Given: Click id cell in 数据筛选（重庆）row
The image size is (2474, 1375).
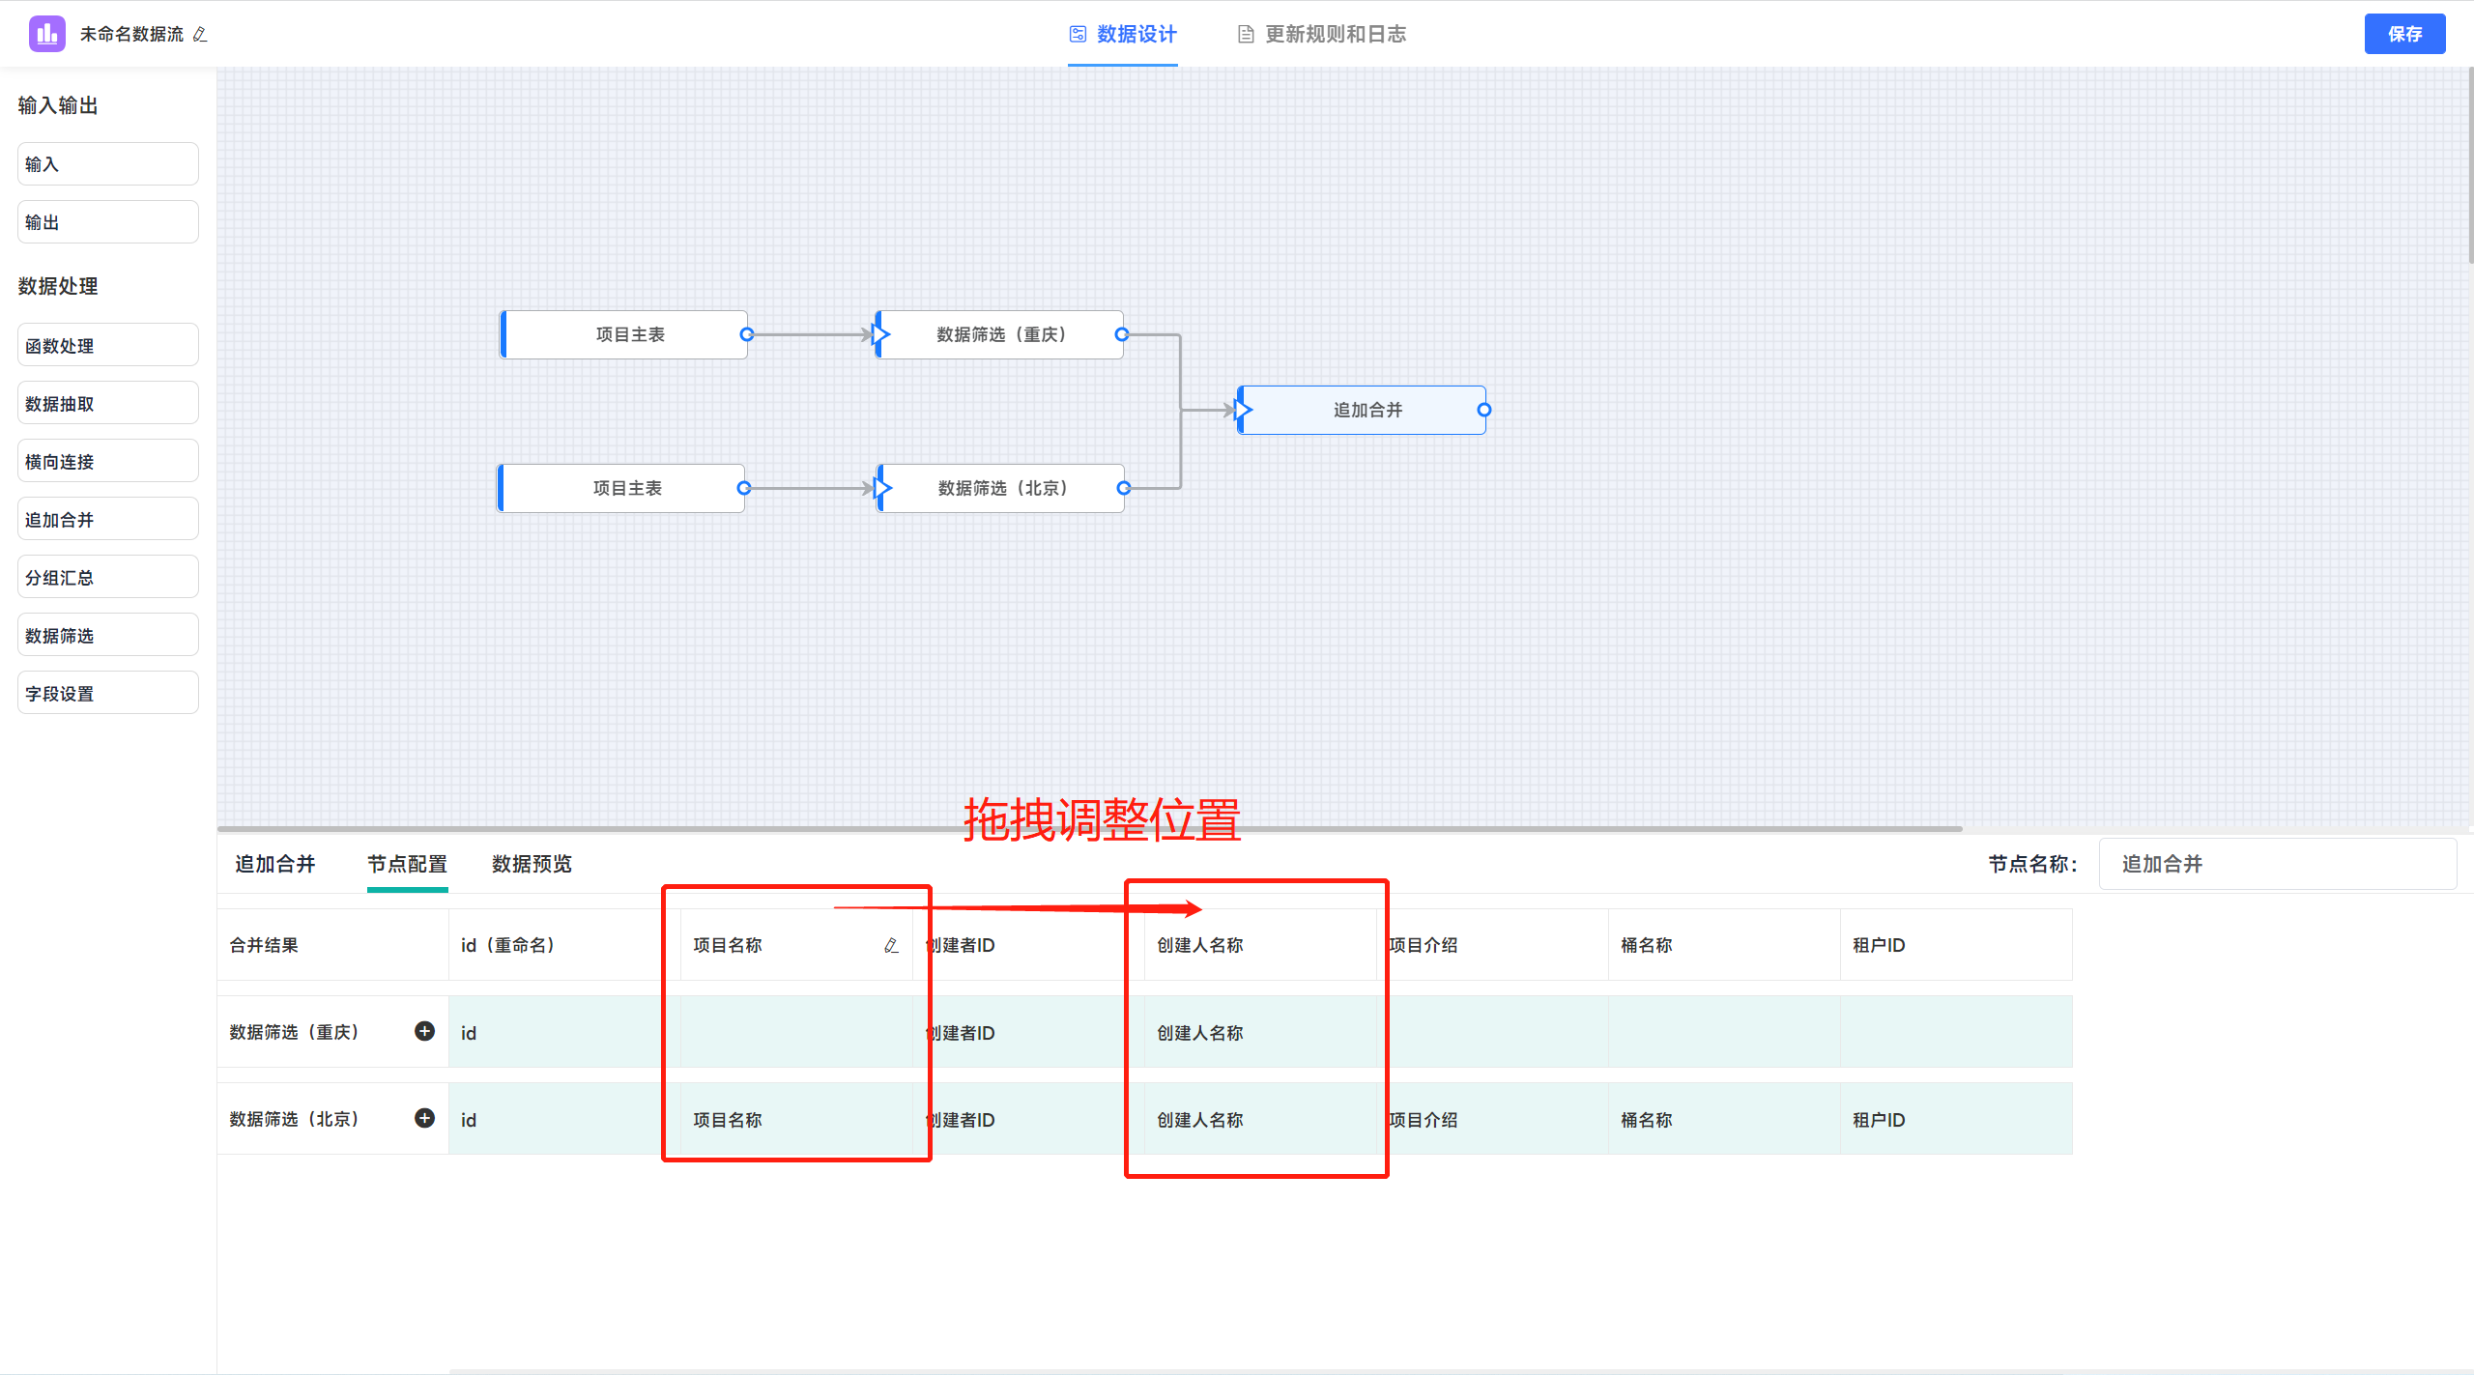Looking at the screenshot, I should pos(564,1032).
